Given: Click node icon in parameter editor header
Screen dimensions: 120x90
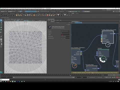Looking at the screenshot, I should 49,27.
